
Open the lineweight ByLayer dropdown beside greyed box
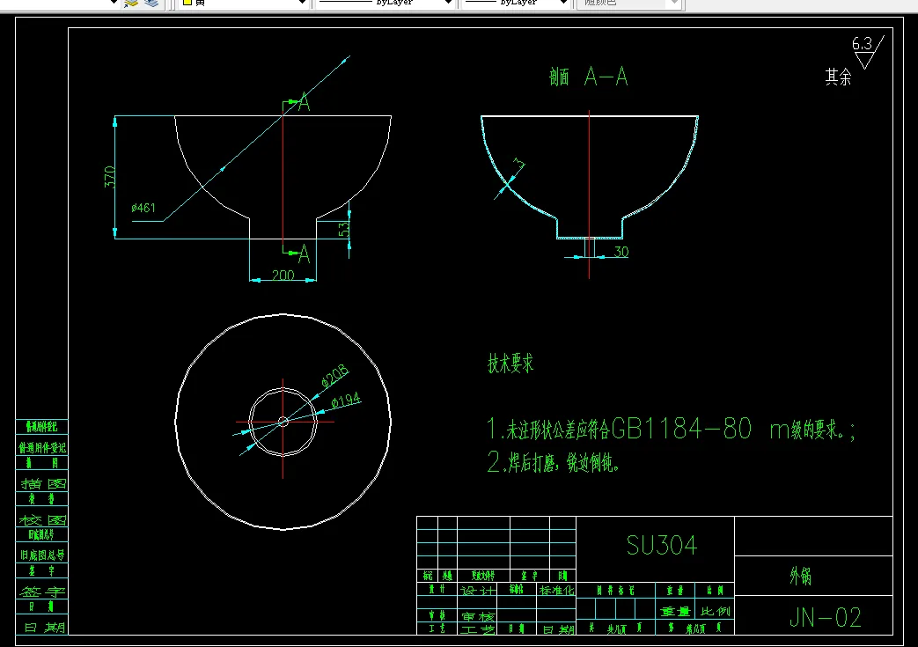[516, 3]
